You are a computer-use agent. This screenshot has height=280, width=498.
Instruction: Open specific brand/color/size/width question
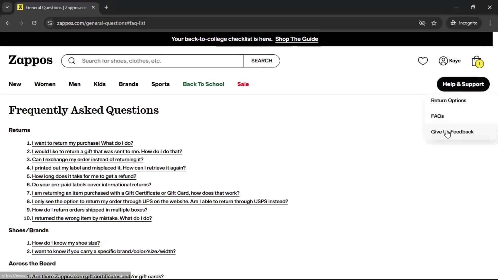coord(104,251)
